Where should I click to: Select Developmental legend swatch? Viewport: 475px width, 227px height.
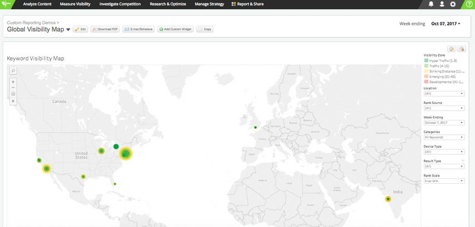426,82
